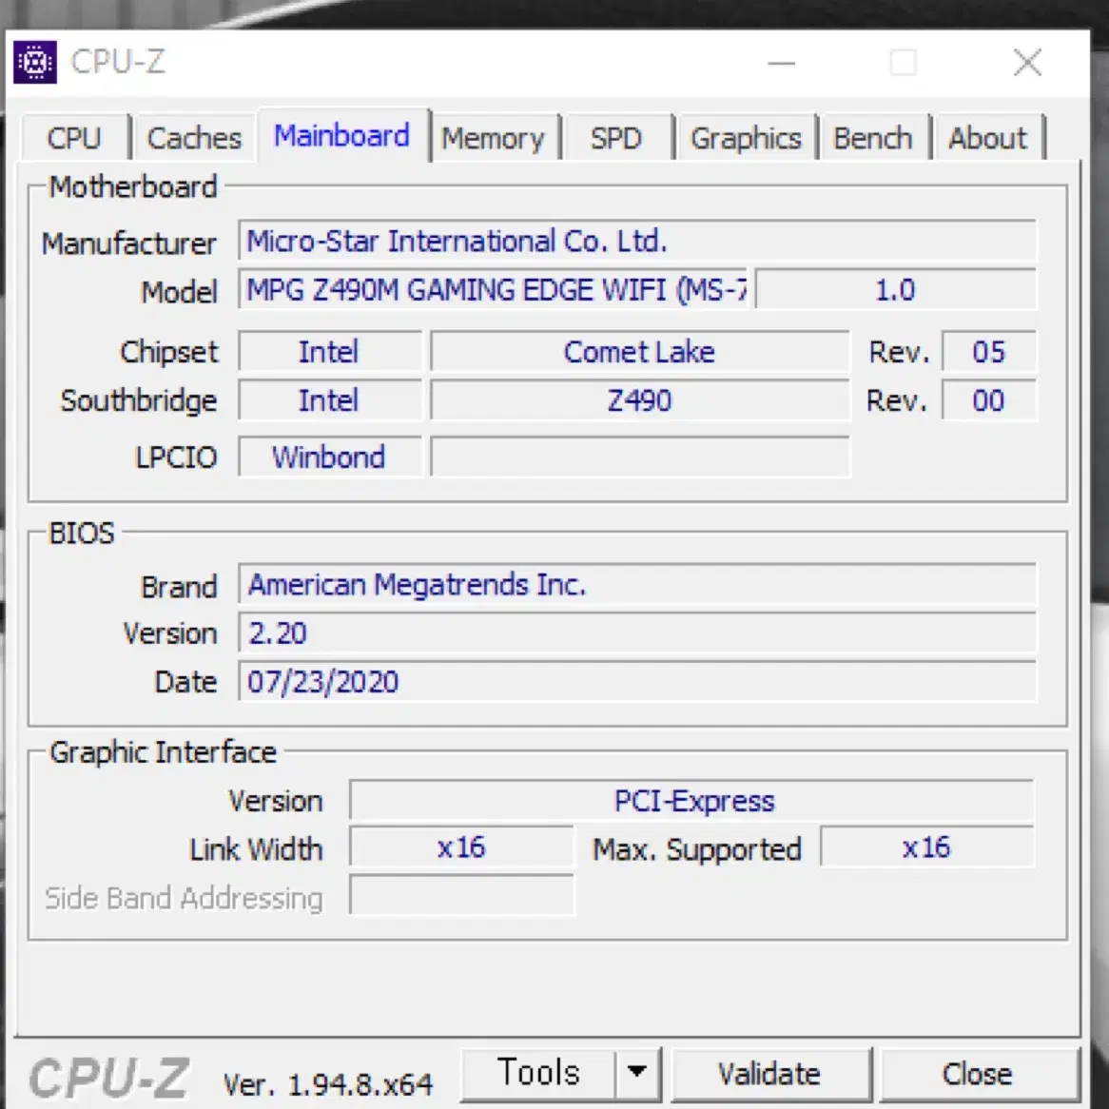
Task: Select the Mainboard tab
Action: (342, 135)
